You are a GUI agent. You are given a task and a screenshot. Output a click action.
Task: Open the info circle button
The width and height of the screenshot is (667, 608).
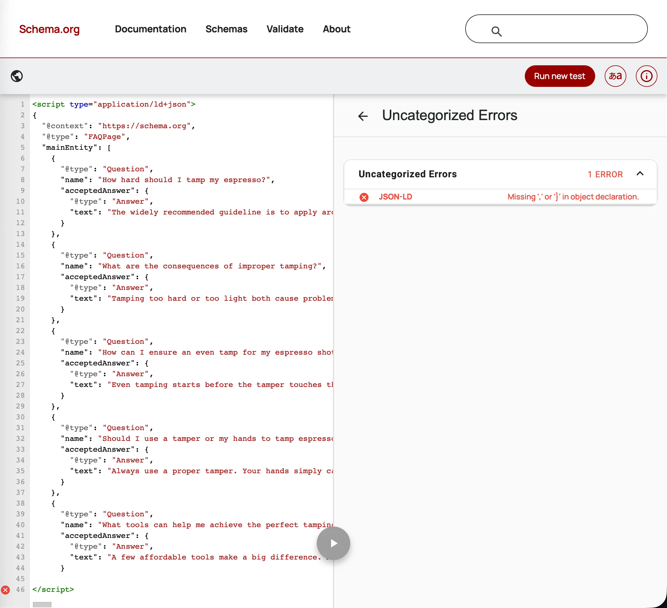coord(646,76)
